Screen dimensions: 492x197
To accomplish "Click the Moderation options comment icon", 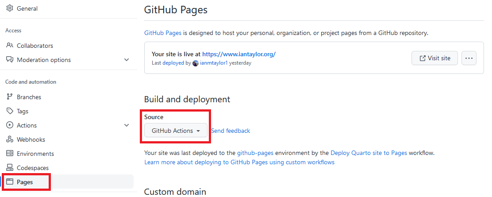I will pyautogui.click(x=10, y=60).
